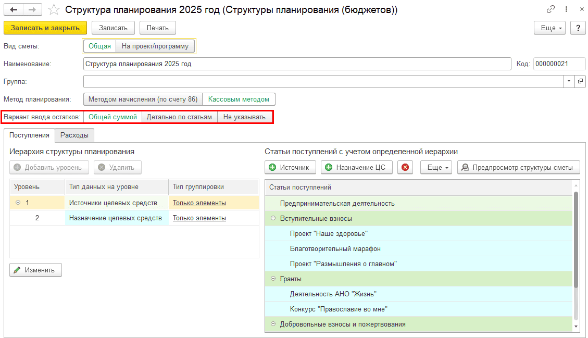Switch planning method to "Кассовым методом"
This screenshot has width=588, height=338.
coord(239,99)
